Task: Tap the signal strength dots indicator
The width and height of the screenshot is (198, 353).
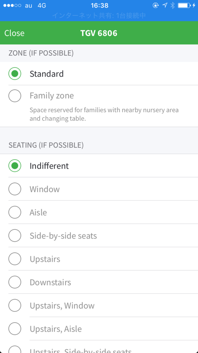Action: tap(12, 6)
